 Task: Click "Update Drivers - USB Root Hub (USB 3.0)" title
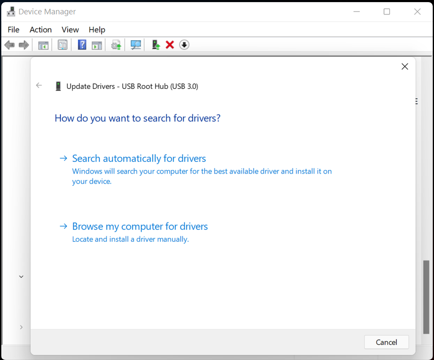coord(132,86)
